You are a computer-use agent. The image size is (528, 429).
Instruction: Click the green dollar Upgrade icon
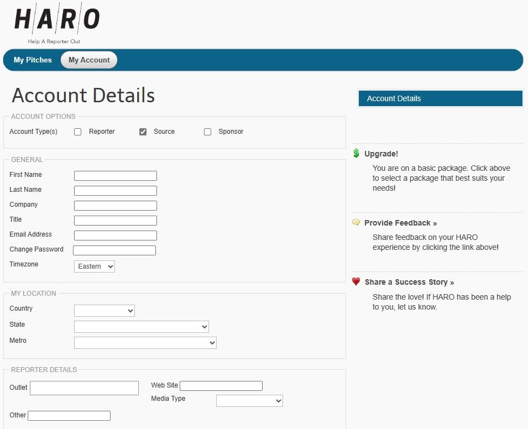click(356, 154)
